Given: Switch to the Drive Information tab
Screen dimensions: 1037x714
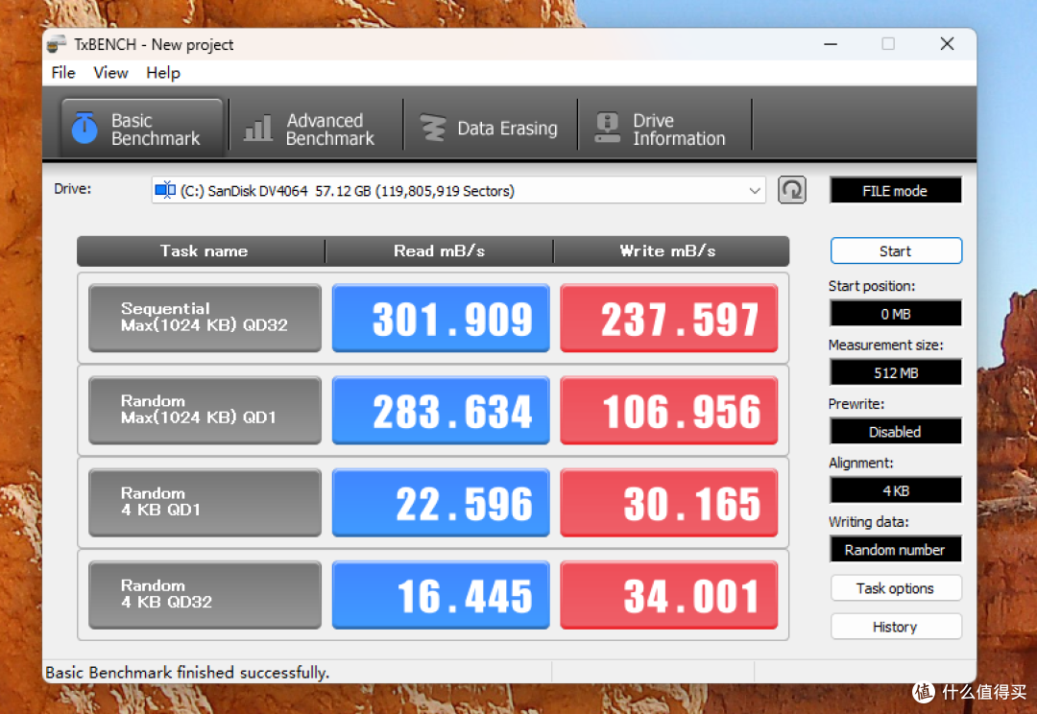Looking at the screenshot, I should [664, 129].
